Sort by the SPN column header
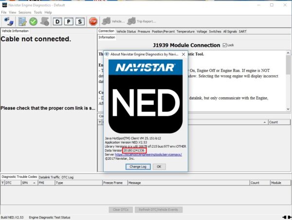 pyautogui.click(x=29, y=183)
